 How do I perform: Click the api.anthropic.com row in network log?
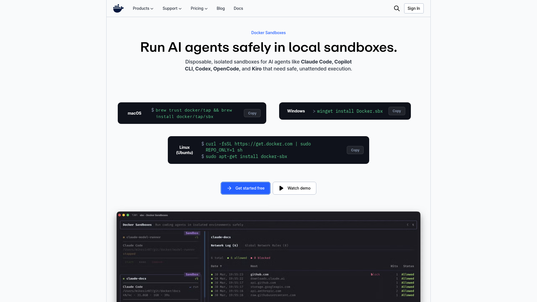click(x=312, y=291)
